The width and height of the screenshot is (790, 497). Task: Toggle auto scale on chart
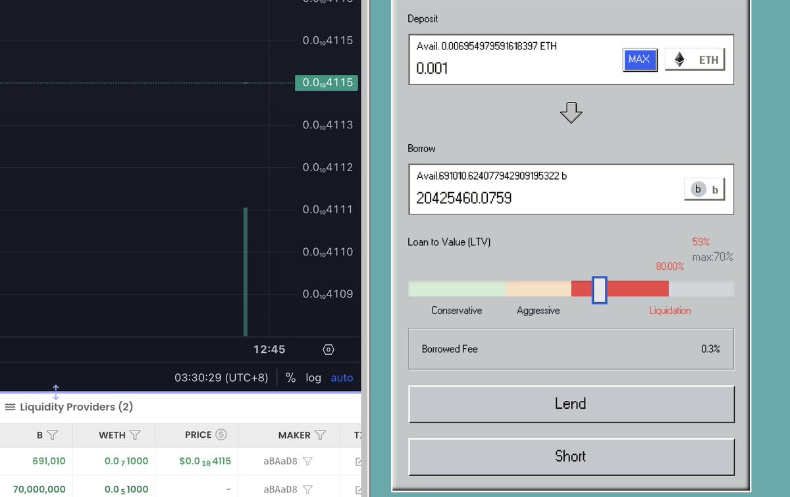pos(342,378)
